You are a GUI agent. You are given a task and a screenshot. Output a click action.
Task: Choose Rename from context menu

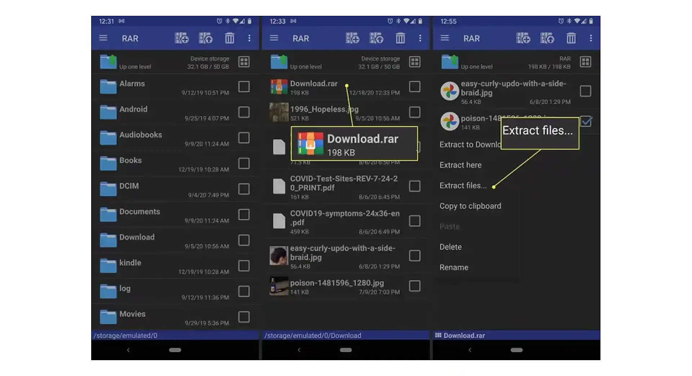[x=454, y=268]
